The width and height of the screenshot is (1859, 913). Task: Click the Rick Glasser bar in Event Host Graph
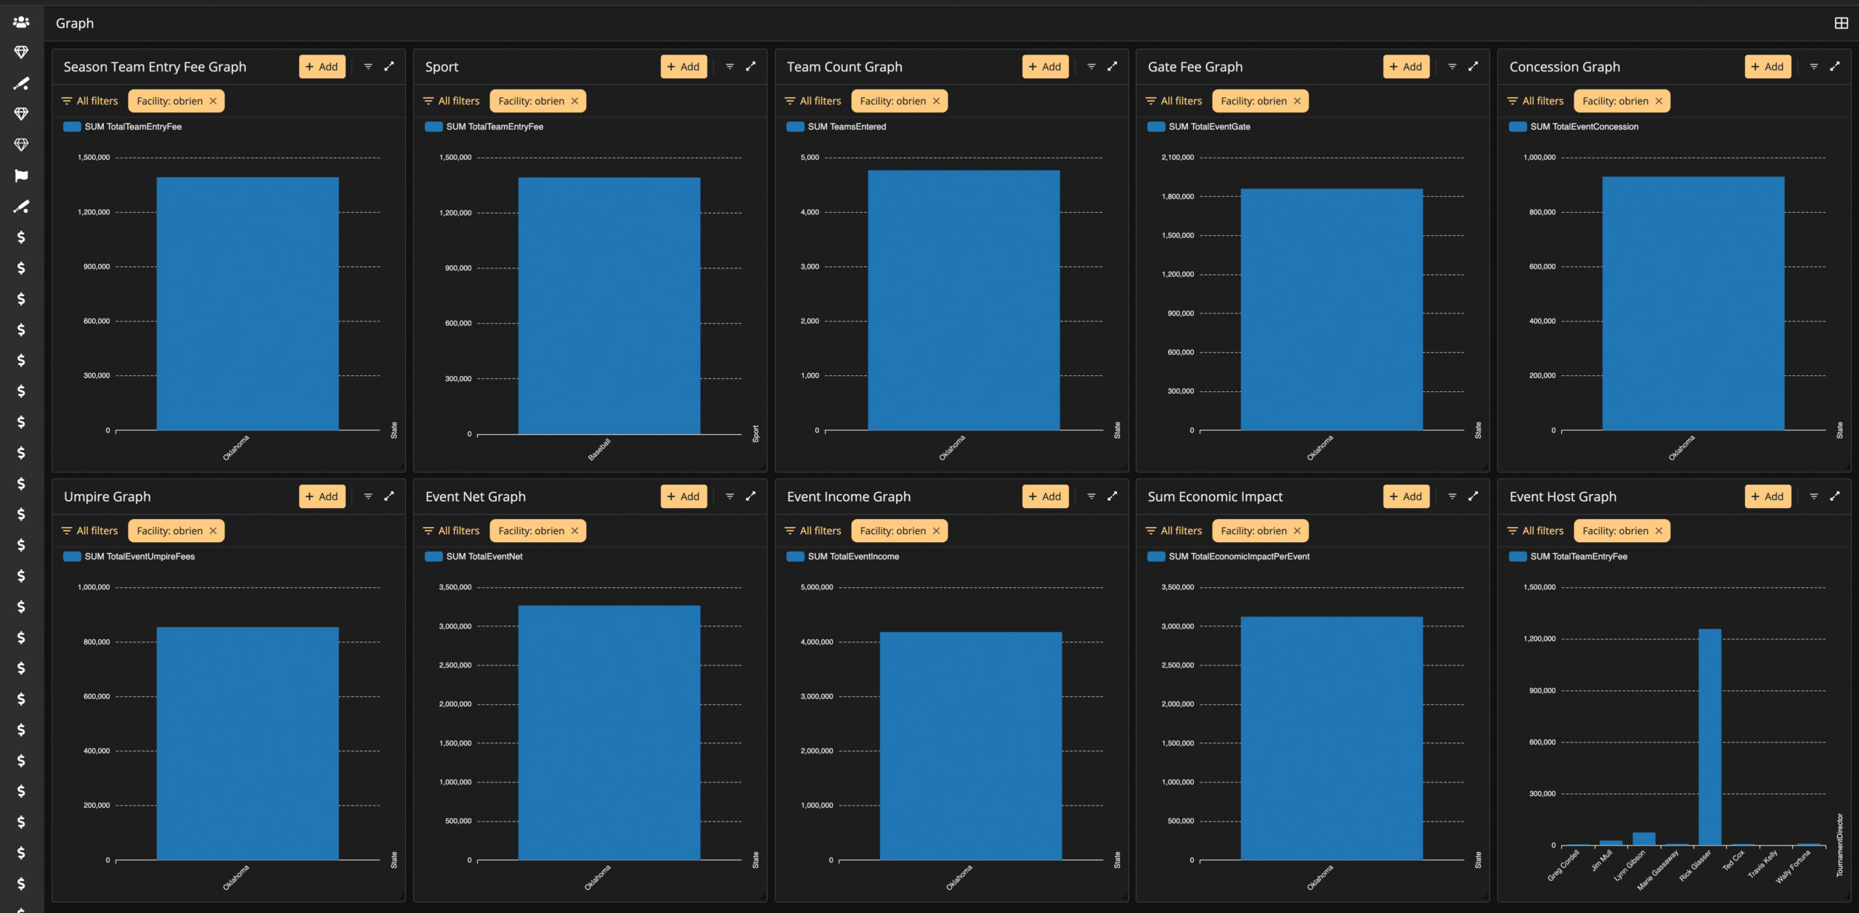click(x=1709, y=737)
